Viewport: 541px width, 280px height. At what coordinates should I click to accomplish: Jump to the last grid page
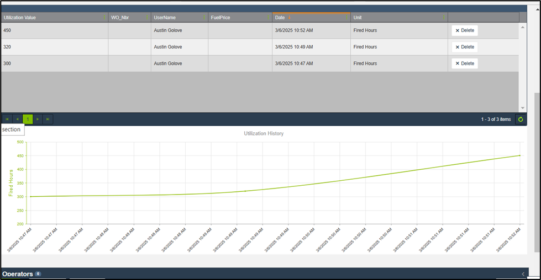pos(48,119)
